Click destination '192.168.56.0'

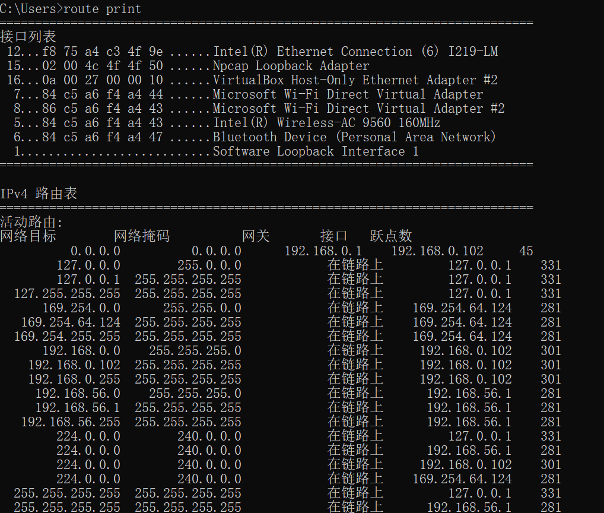(78, 394)
